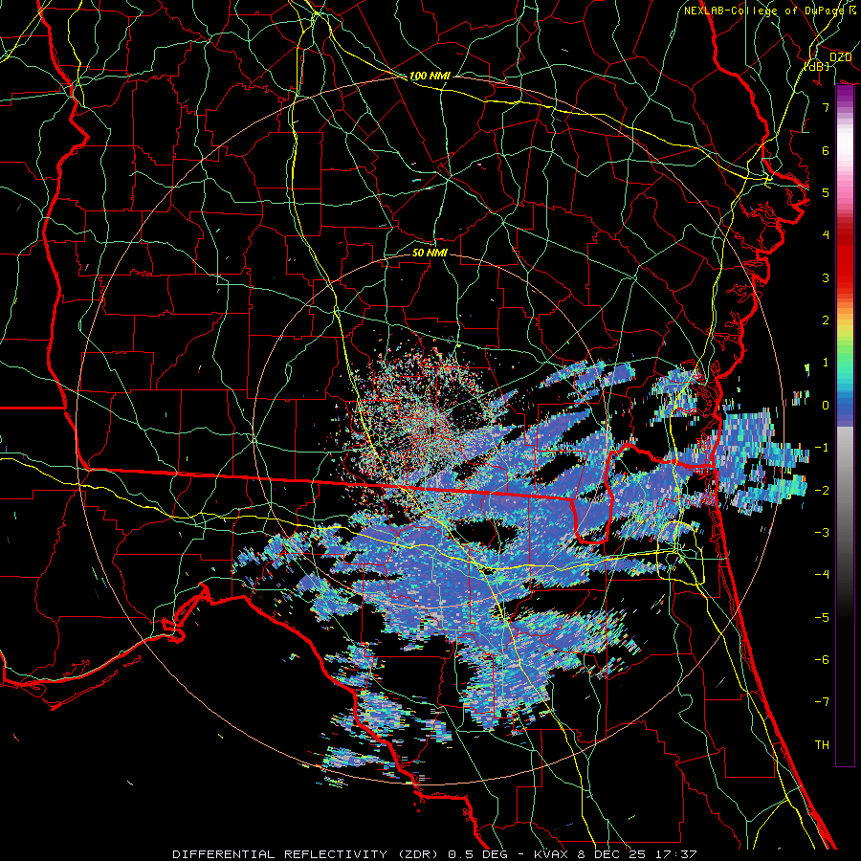861x861 pixels.
Task: Click the "1" value on the color scale
Action: point(826,363)
